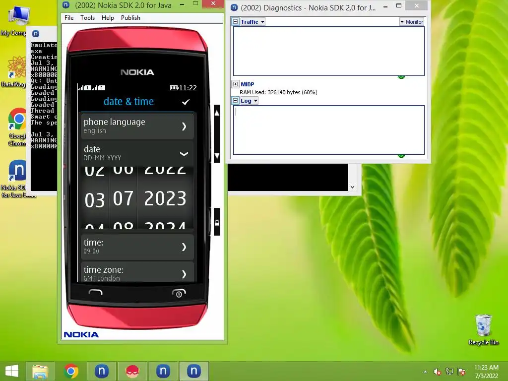Click the muted volume tray icon
The image size is (508, 381).
point(438,372)
